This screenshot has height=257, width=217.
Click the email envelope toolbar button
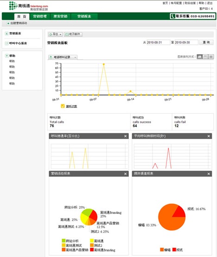[73, 34]
